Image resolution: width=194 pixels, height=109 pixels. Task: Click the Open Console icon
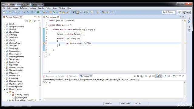pos(174,76)
